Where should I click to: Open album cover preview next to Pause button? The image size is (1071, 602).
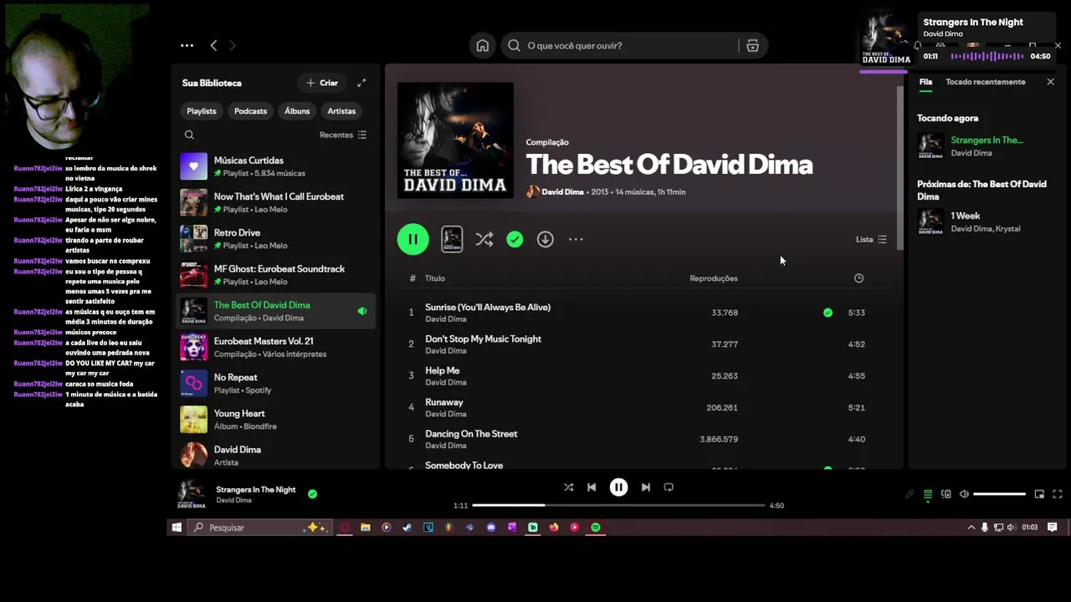[452, 239]
